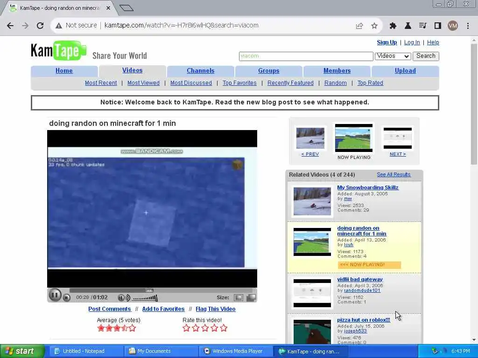
Task: Go to the next video via NEXT link
Action: [x=398, y=154]
